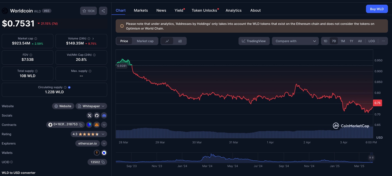Add contract via the MetaMask fox icon
The image size is (392, 176).
(x=96, y=125)
